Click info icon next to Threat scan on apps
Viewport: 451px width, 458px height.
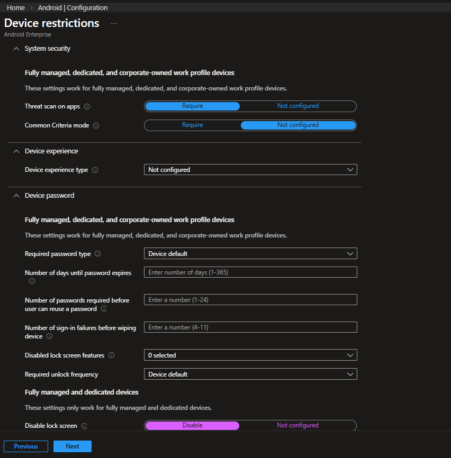pyautogui.click(x=87, y=106)
